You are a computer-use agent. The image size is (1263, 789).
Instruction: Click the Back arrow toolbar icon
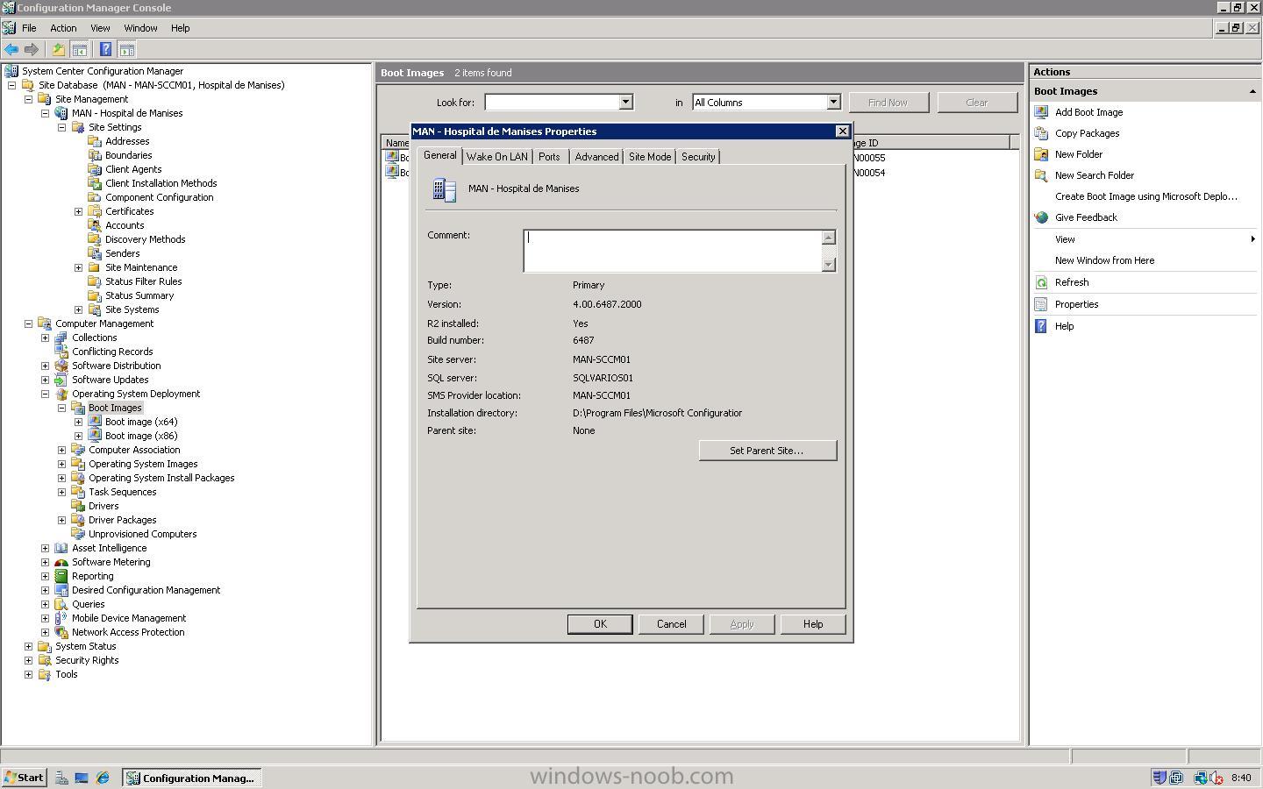[11, 49]
